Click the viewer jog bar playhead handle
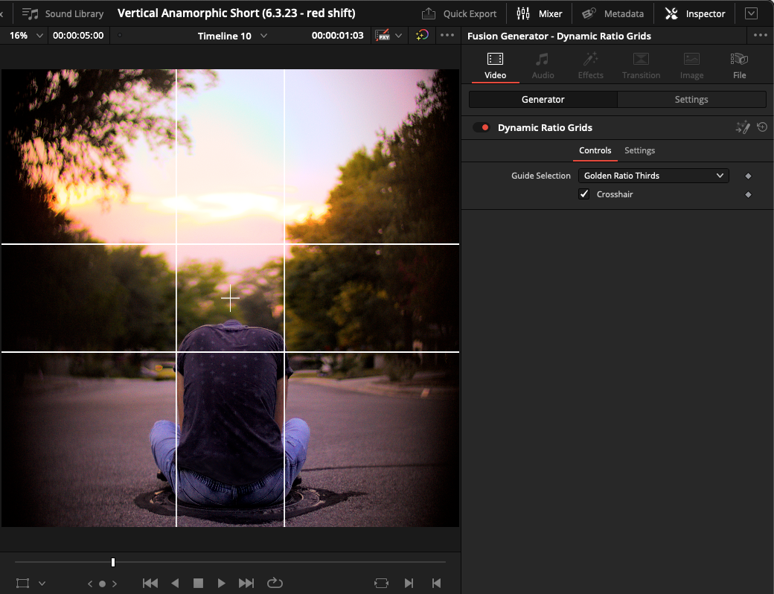This screenshot has height=594, width=774. coord(113,563)
